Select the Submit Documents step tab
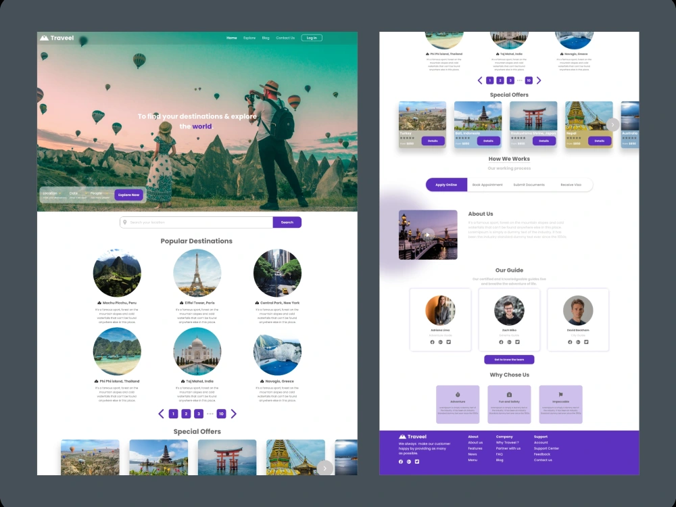This screenshot has height=507, width=676. click(x=529, y=185)
